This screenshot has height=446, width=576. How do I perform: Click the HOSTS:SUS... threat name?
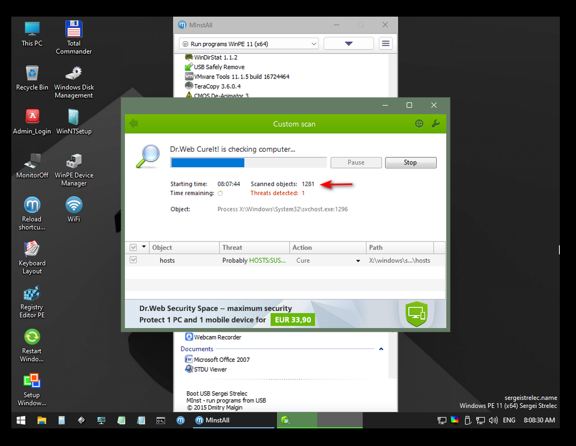(x=267, y=260)
